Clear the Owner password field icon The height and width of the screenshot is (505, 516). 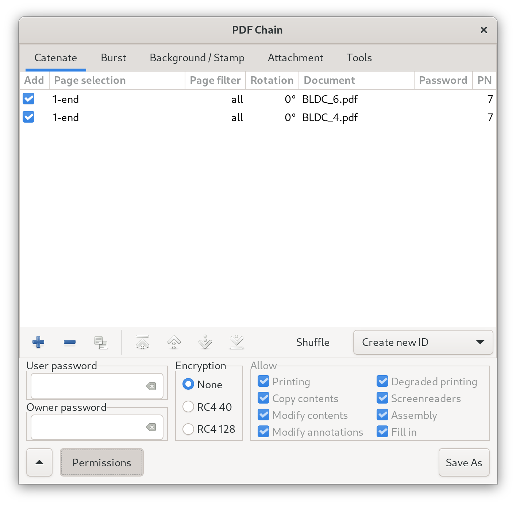pos(151,427)
